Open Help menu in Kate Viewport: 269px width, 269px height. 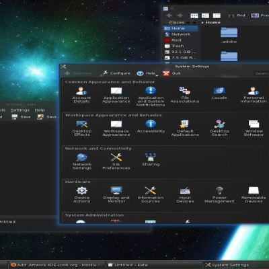(x=40, y=110)
